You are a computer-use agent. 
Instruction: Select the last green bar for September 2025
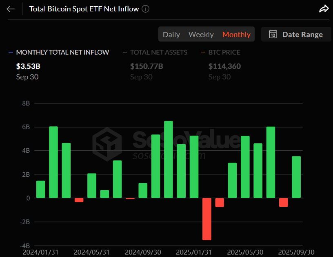[296, 177]
